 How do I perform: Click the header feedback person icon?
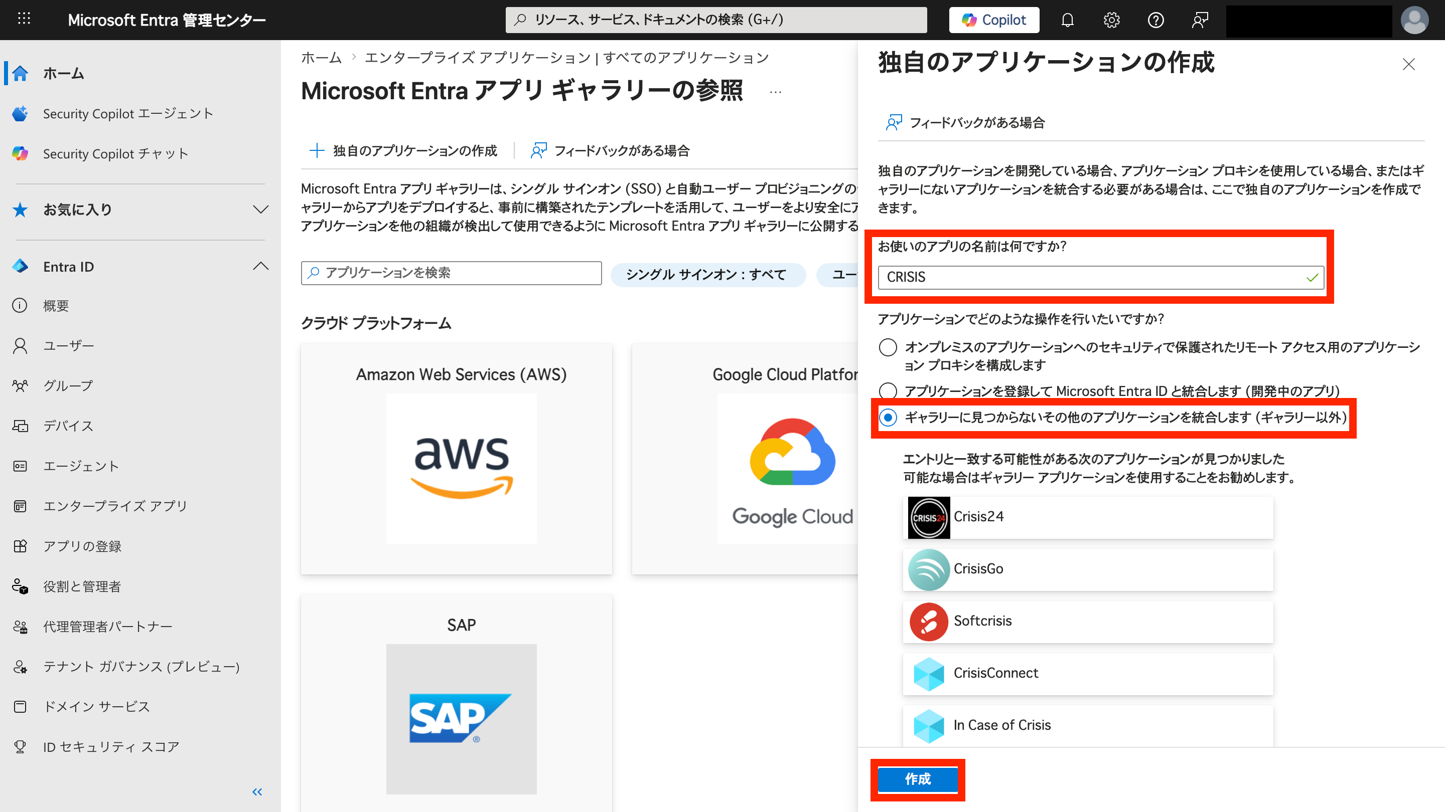[1200, 20]
